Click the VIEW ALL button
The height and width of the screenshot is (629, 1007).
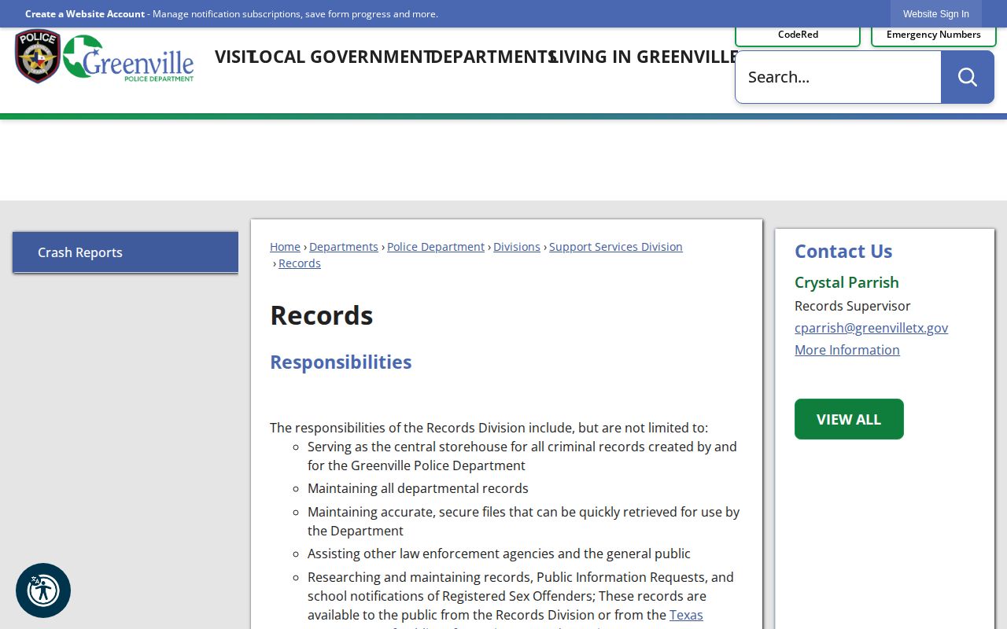point(849,419)
